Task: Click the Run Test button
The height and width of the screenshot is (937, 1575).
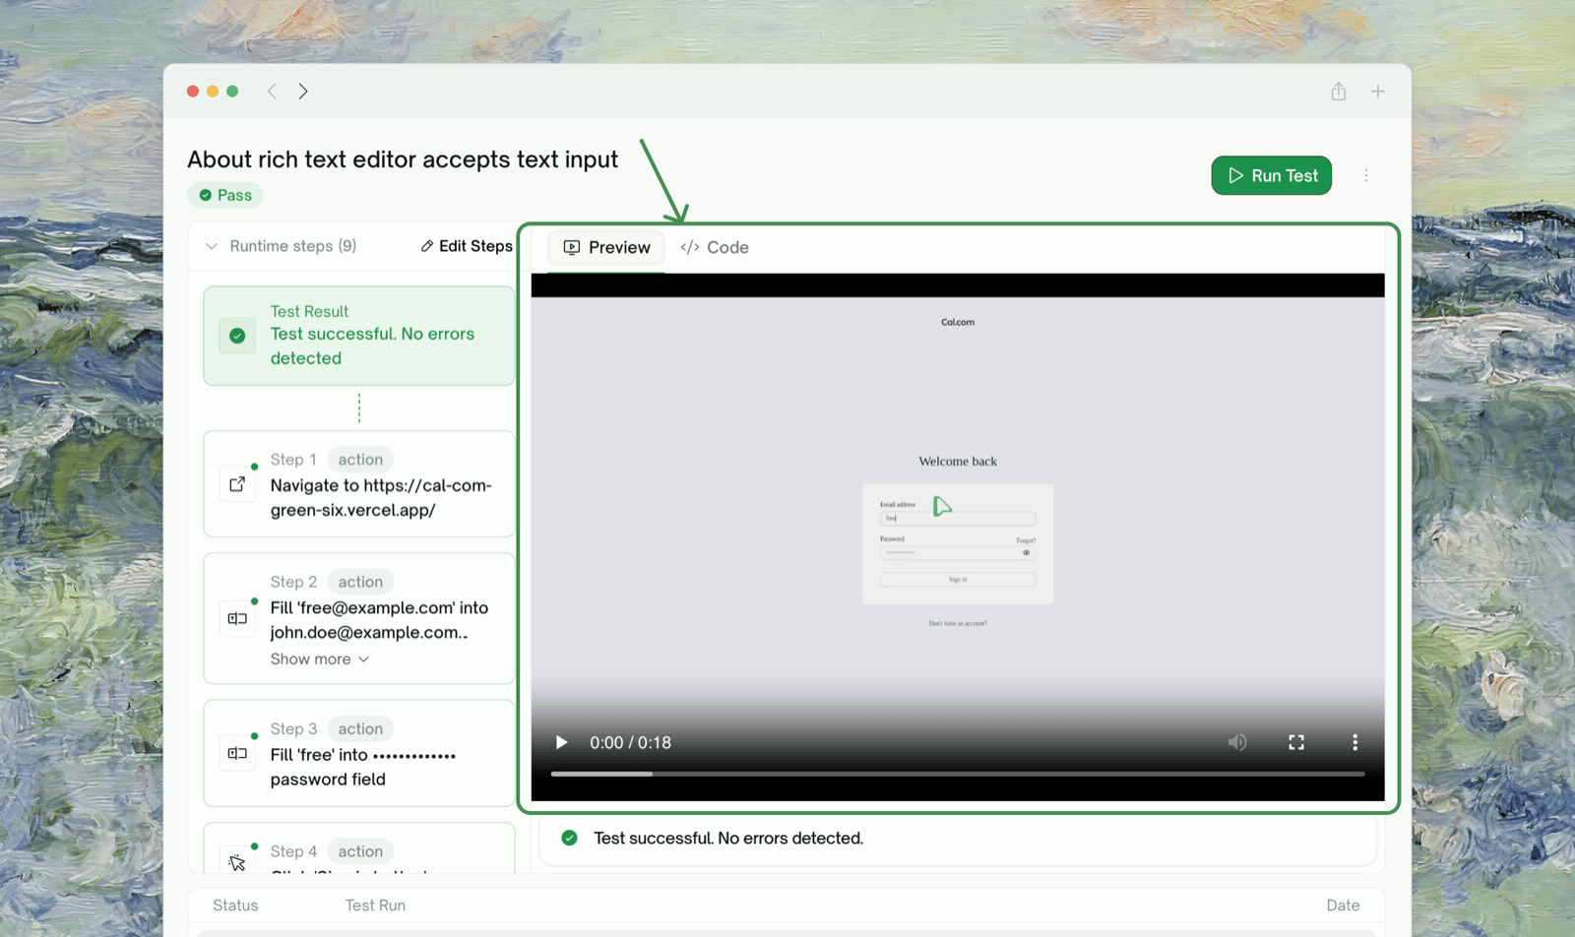Action: [1271, 175]
